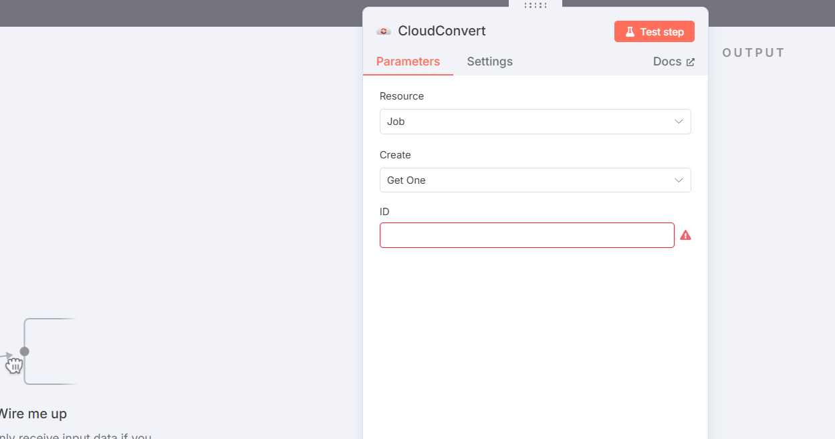
Task: Expand the chevron on the Get One field
Action: 679,180
